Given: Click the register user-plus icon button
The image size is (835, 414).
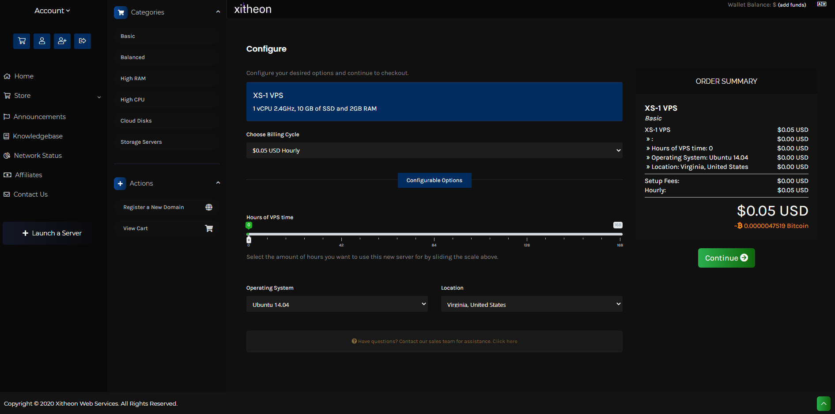Looking at the screenshot, I should coord(62,41).
